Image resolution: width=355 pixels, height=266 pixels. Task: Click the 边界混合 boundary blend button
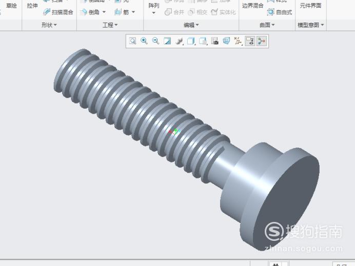click(253, 6)
